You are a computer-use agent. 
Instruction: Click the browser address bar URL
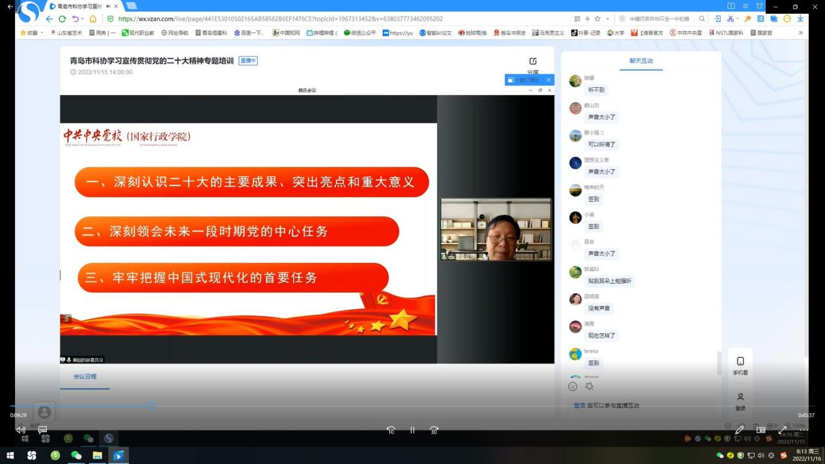click(x=280, y=19)
